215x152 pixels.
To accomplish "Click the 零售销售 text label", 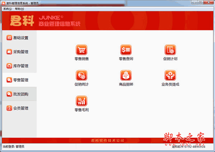I will click(x=81, y=59).
